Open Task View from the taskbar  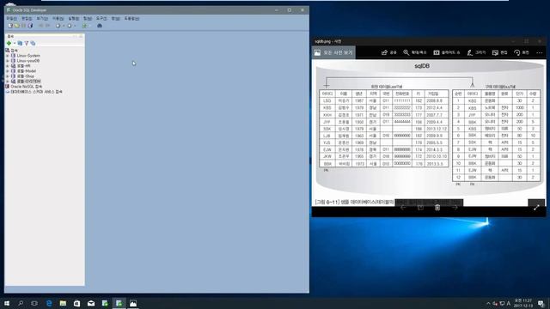(34, 303)
